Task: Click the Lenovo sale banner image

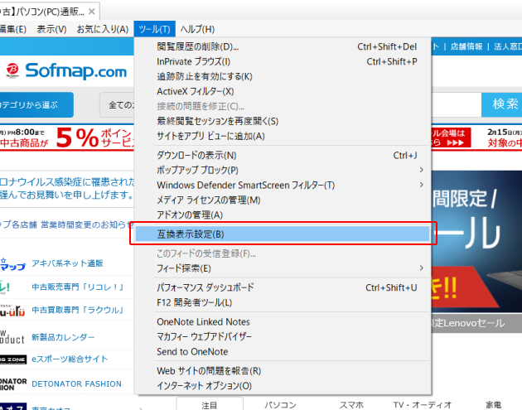Action: pos(476,241)
